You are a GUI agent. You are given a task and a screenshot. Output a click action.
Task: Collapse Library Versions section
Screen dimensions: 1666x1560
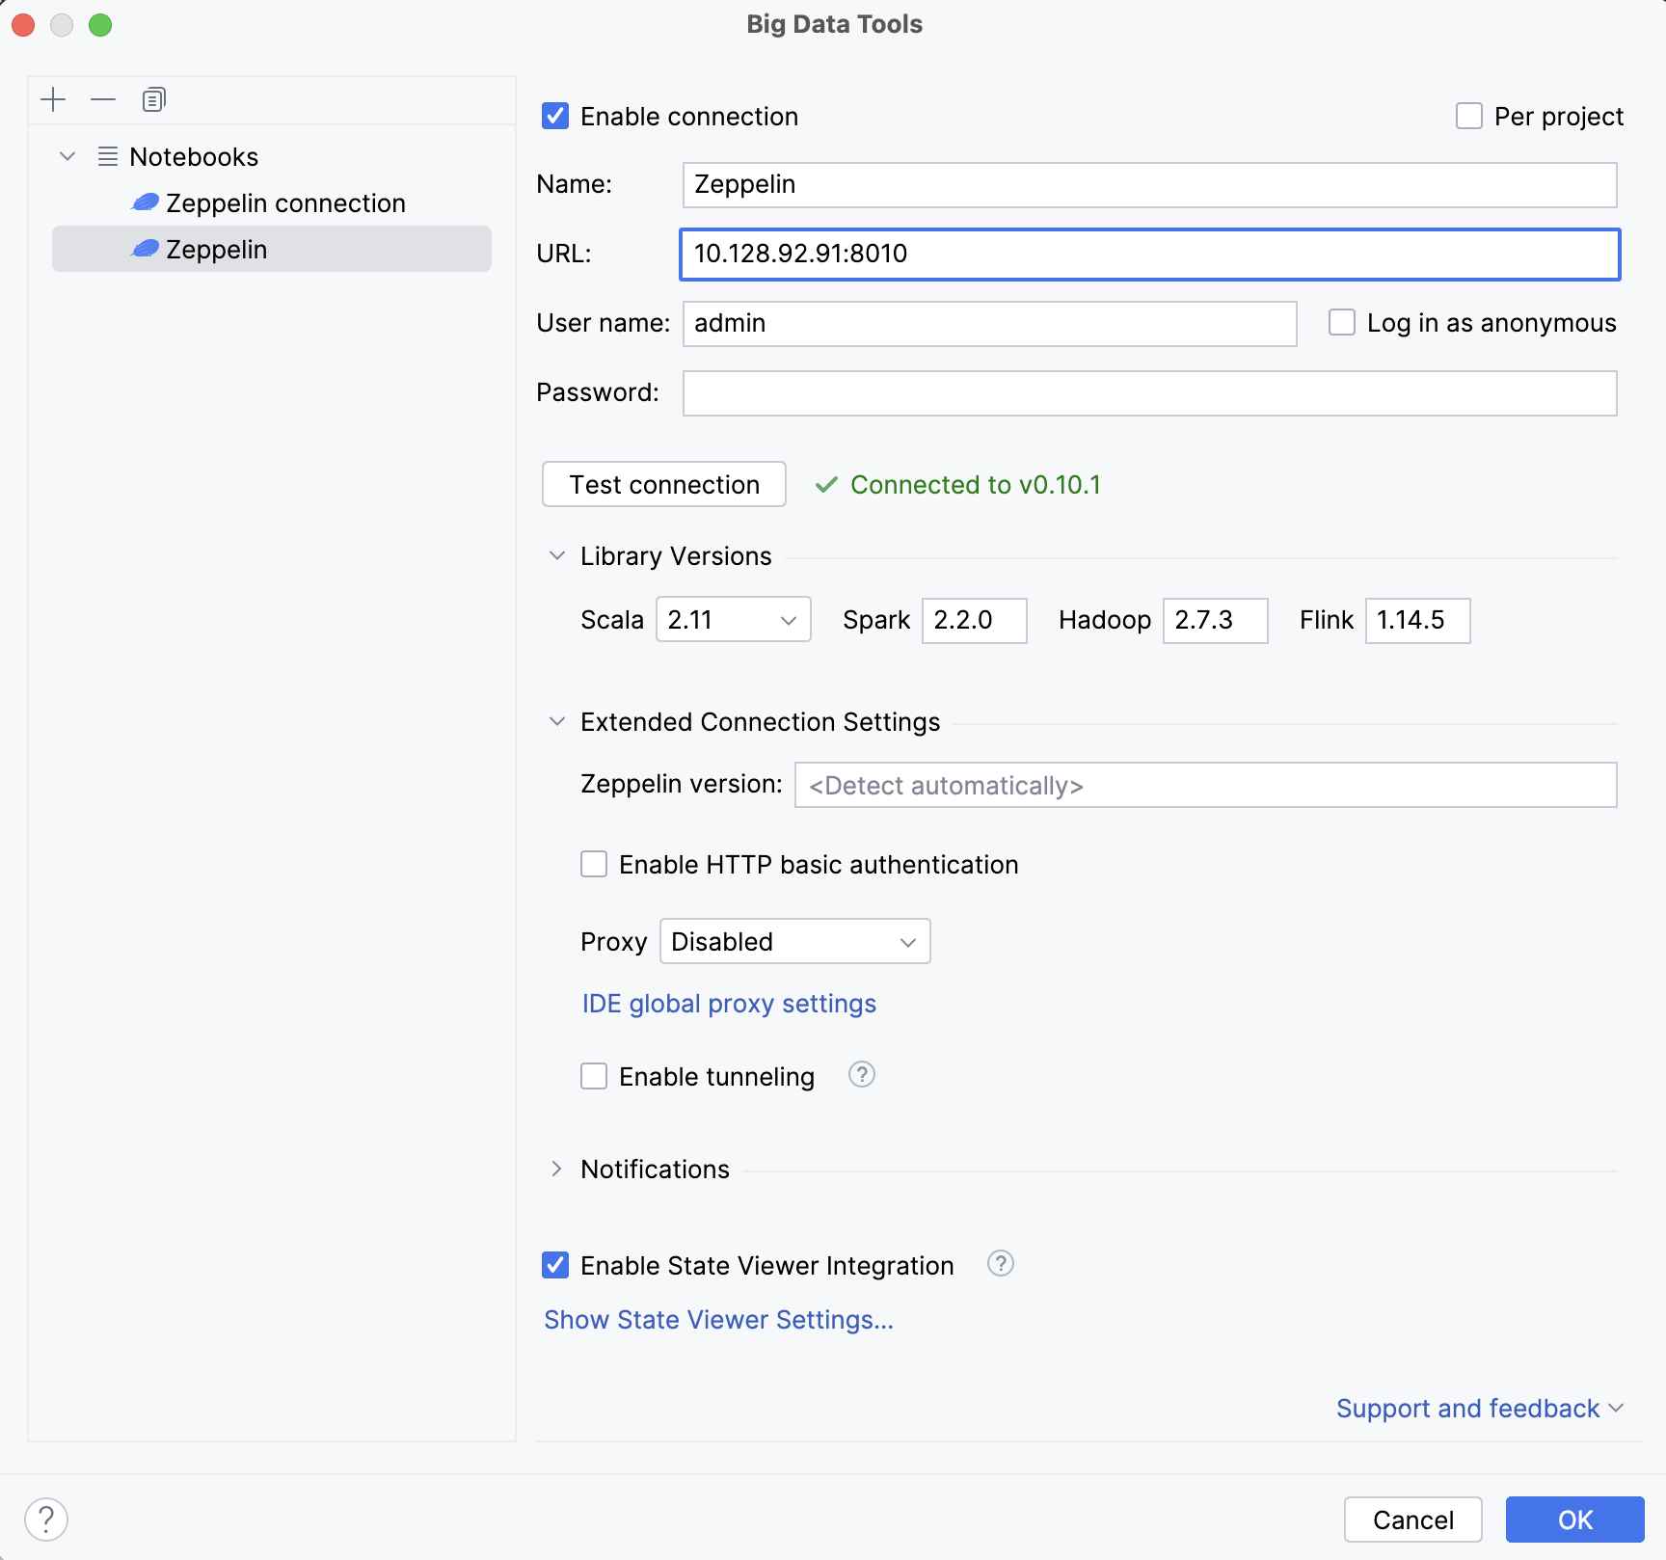pos(557,556)
